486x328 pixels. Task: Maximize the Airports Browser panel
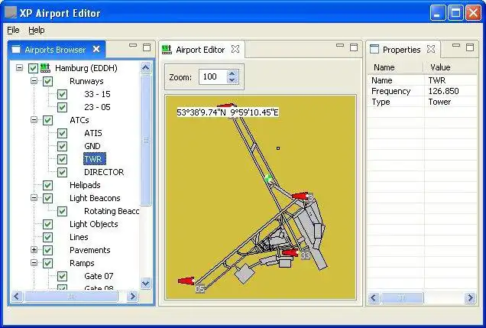(x=147, y=47)
